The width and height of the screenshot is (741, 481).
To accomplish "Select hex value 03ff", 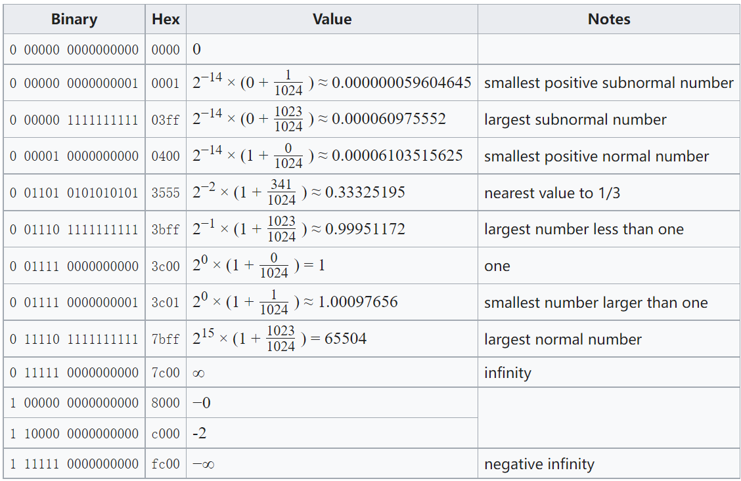I will [x=166, y=120].
